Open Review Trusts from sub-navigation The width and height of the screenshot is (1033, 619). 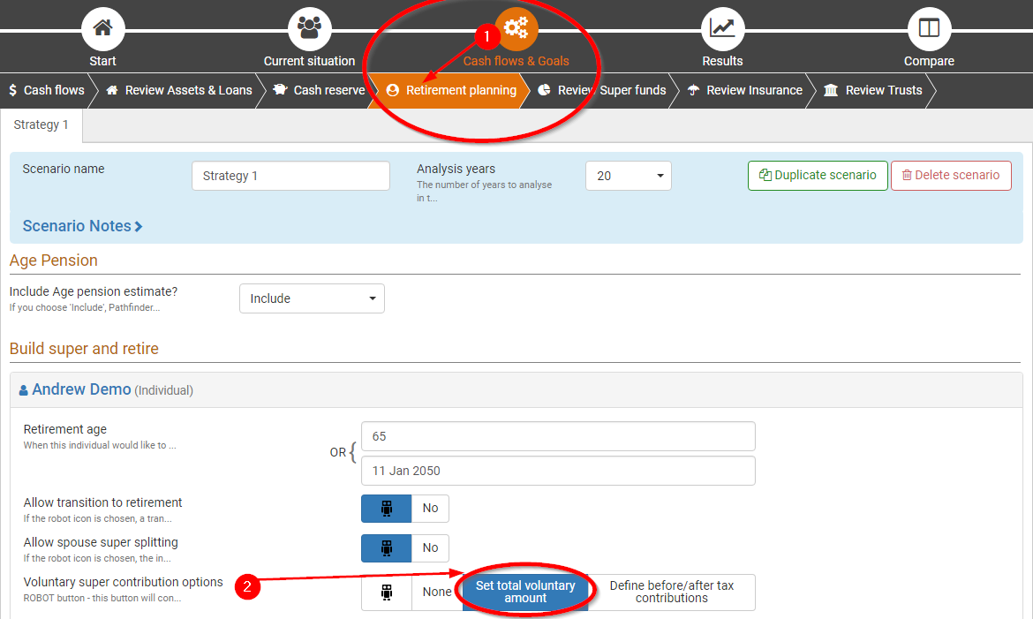[872, 90]
